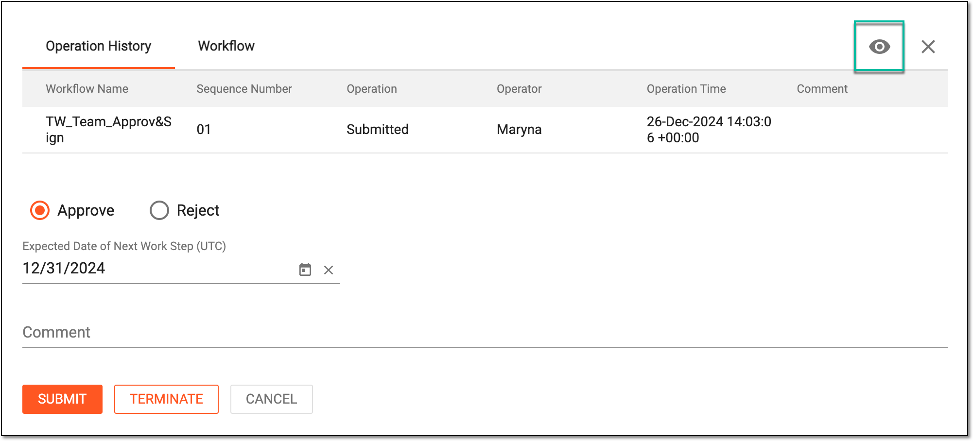
Task: Click the Operator column header
Action: [x=519, y=89]
